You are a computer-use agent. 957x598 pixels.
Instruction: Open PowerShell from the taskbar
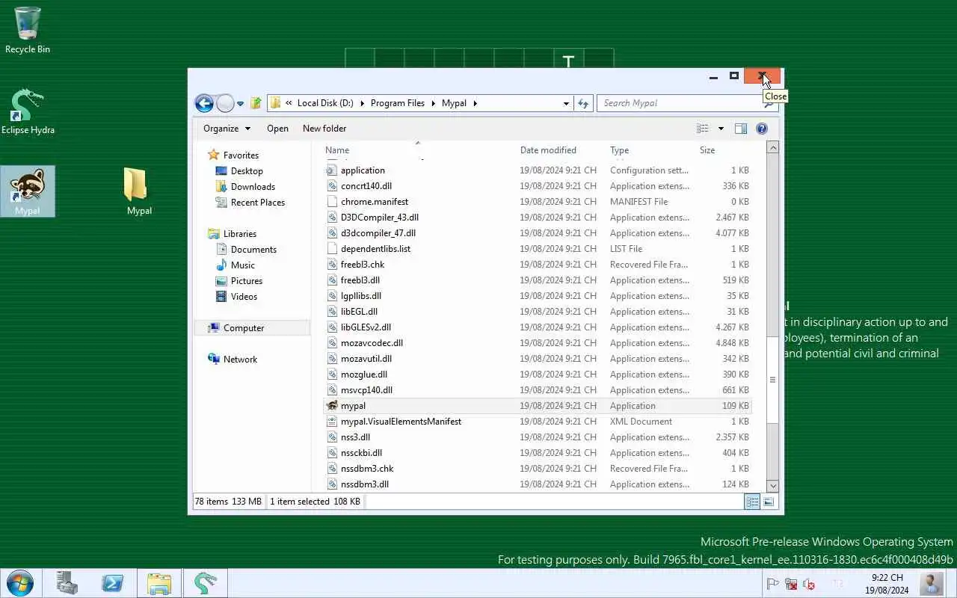(x=113, y=583)
